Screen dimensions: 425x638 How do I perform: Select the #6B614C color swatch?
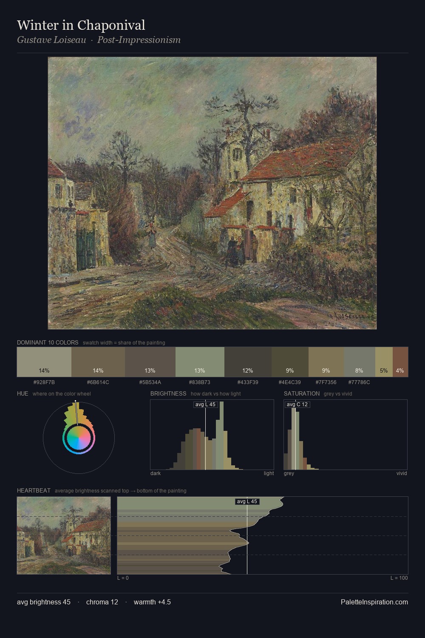[98, 362]
